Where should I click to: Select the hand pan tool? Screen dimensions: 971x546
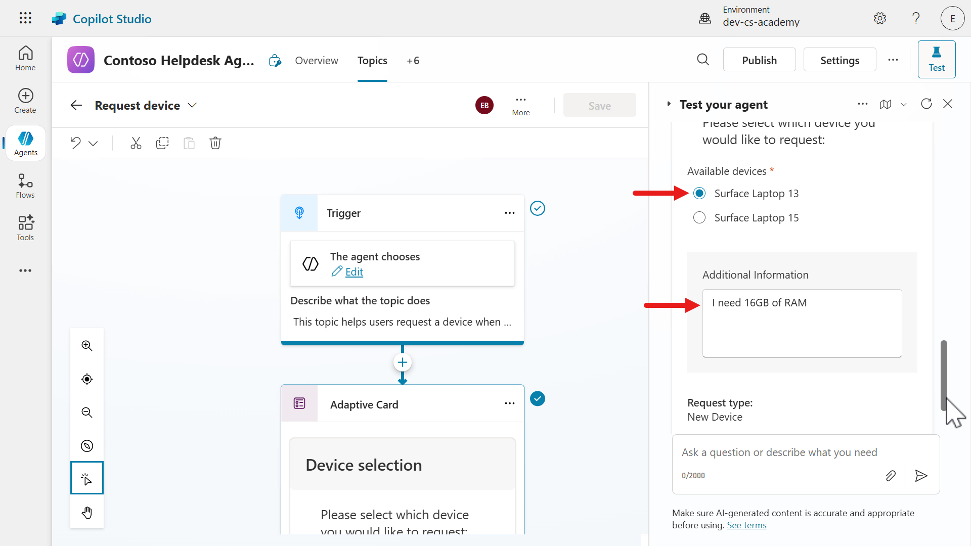(x=87, y=513)
